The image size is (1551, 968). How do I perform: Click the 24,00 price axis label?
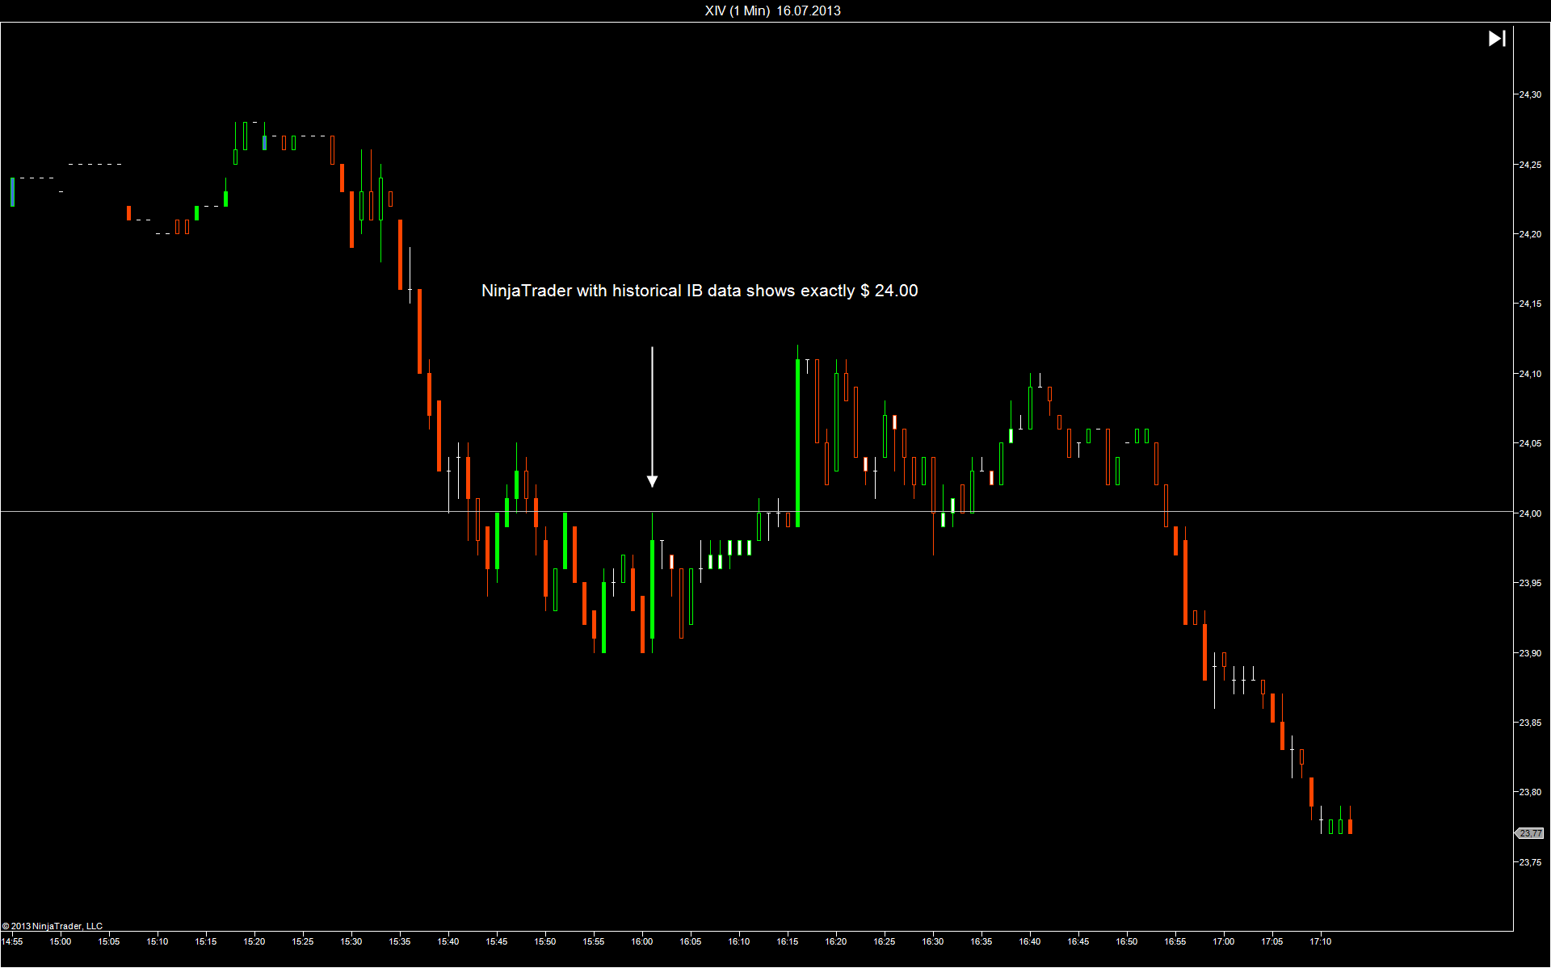point(1530,513)
